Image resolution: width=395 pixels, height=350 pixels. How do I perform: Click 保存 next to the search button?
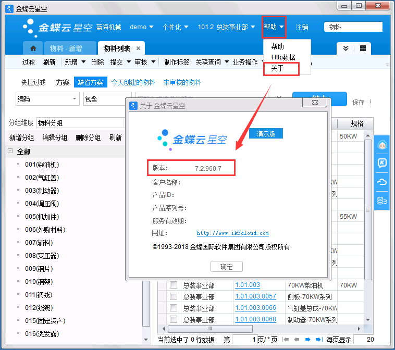tap(358, 102)
